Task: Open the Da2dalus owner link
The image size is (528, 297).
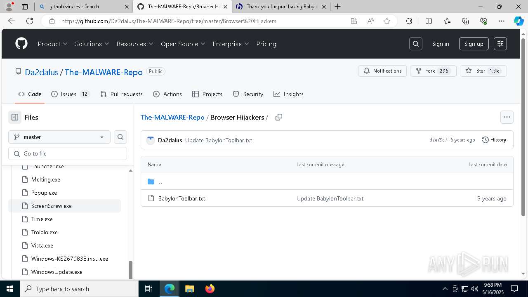Action: (x=42, y=72)
